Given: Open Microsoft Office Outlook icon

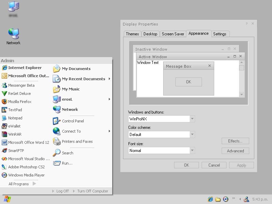Looking at the screenshot, I should tap(4, 76).
